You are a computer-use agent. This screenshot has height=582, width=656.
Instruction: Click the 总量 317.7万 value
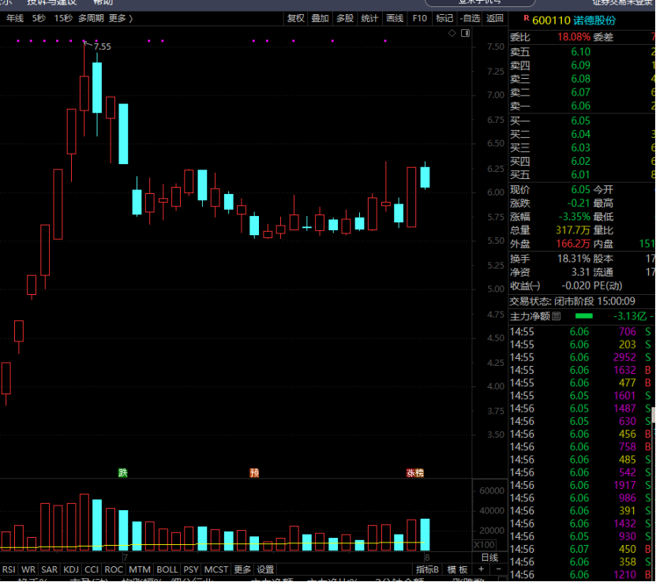(573, 230)
